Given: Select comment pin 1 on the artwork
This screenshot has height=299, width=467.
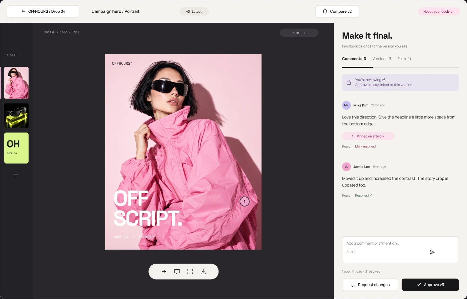Looking at the screenshot, I should click(x=245, y=201).
